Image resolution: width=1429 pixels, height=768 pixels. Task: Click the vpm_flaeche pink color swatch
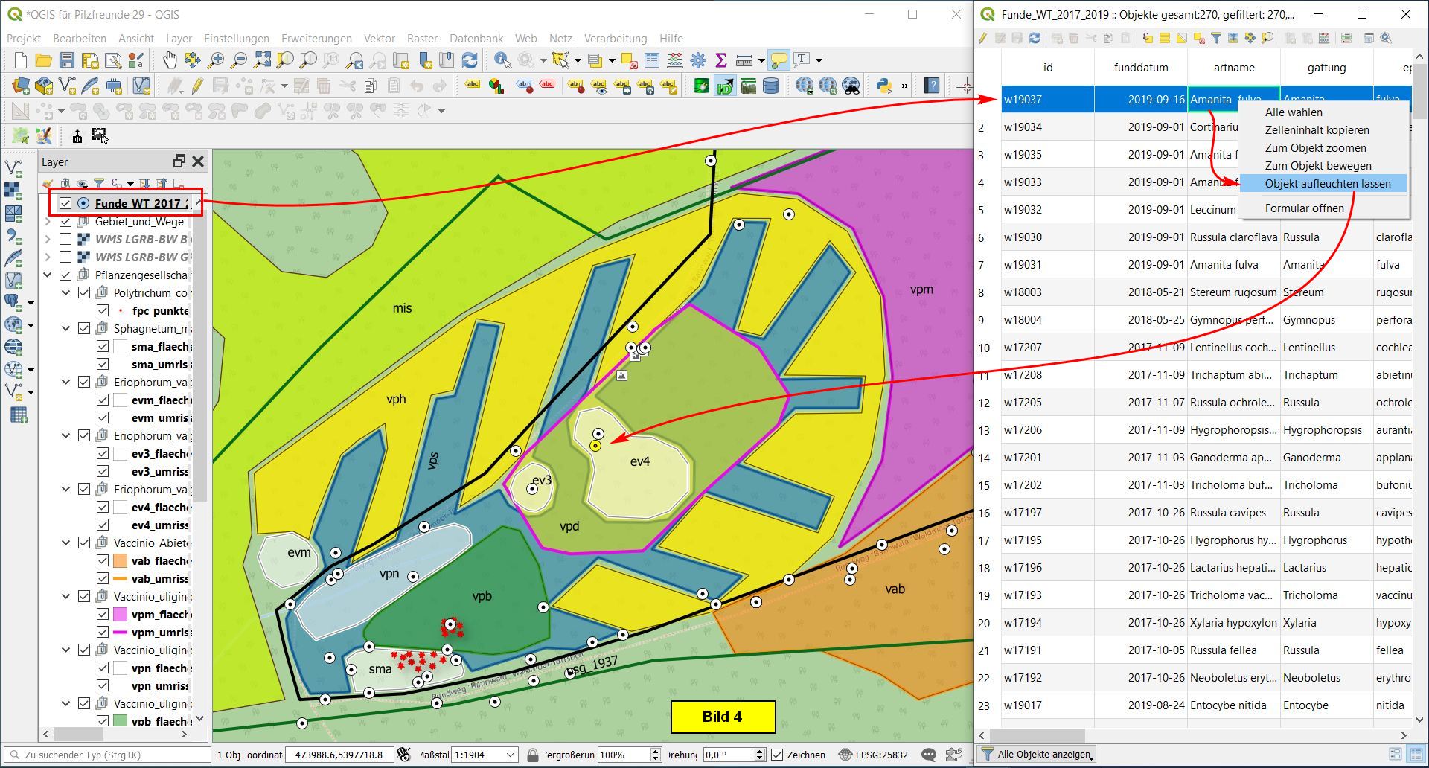(121, 614)
